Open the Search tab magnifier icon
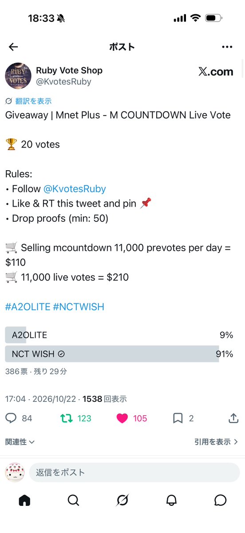Viewport: 245px width, 533px height. point(73,501)
